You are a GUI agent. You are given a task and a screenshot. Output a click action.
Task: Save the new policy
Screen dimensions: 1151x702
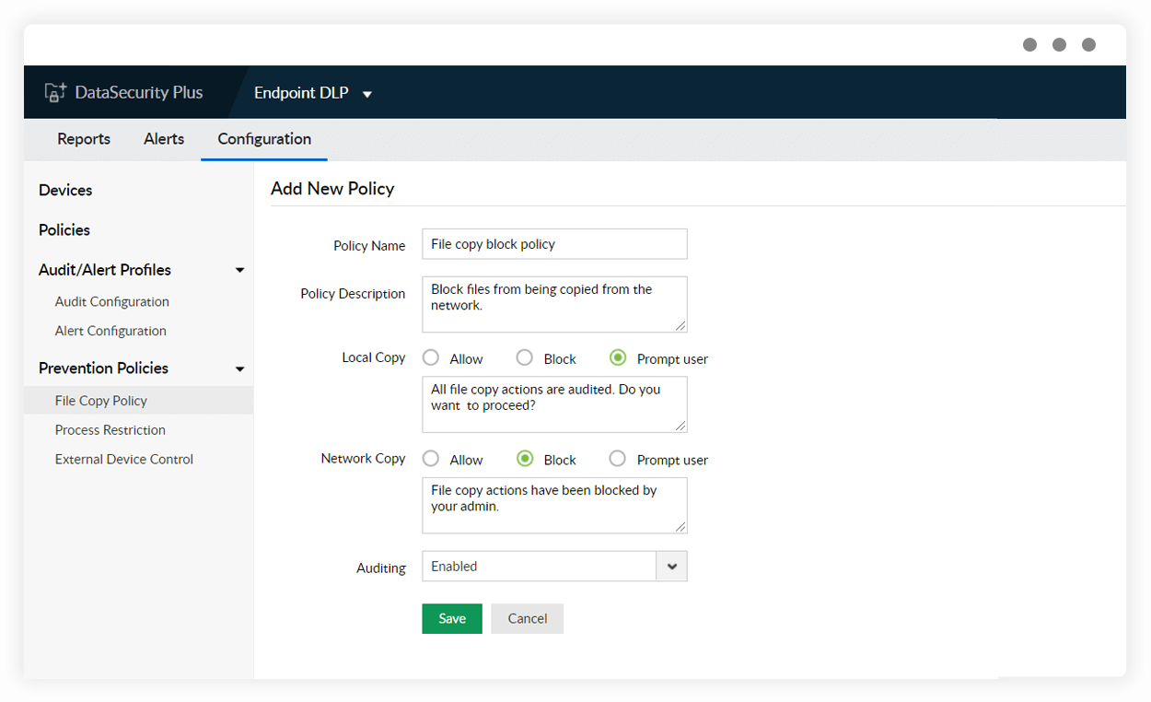pyautogui.click(x=451, y=618)
